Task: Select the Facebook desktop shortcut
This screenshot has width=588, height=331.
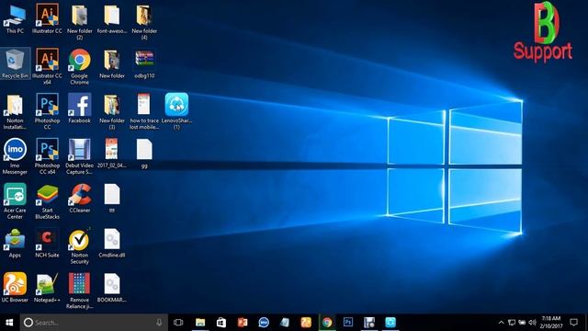Action: pos(80,108)
